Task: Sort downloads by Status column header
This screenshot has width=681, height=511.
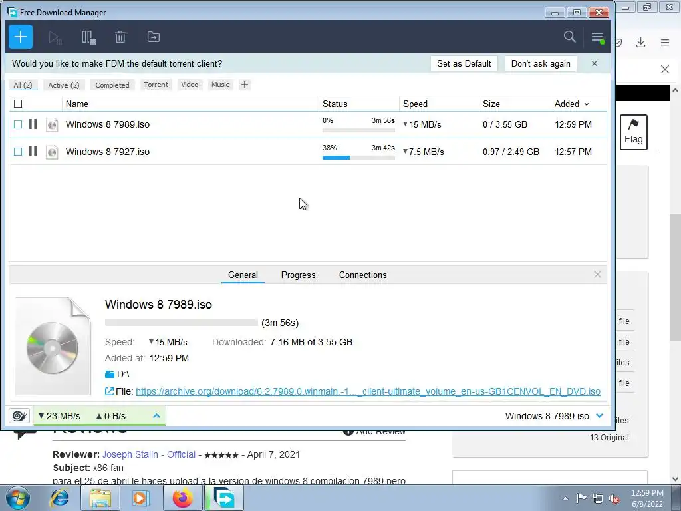Action: coord(358,104)
